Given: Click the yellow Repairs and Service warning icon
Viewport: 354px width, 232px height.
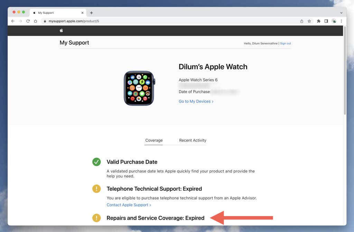Looking at the screenshot, I should 96,218.
